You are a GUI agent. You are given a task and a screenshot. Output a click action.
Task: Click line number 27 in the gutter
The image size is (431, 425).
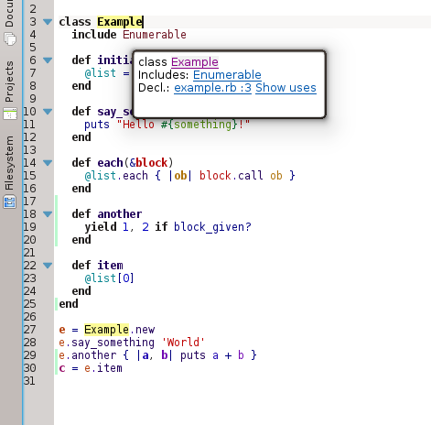click(30, 330)
